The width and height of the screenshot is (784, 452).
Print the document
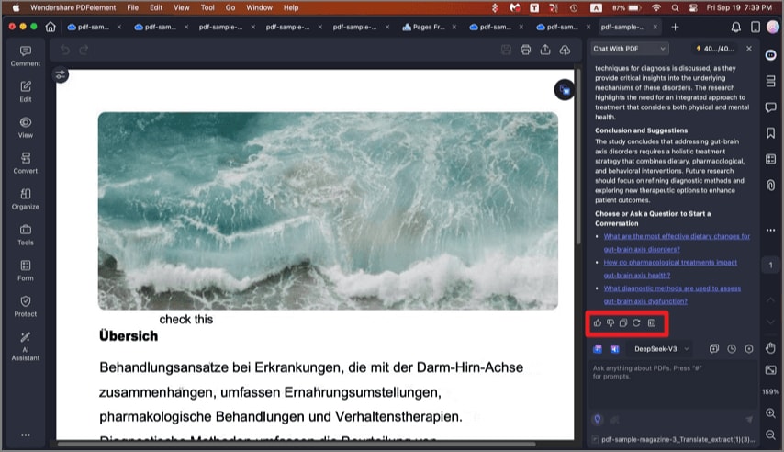point(525,50)
